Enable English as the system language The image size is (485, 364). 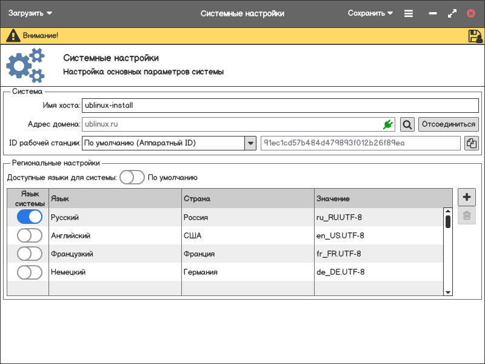tap(29, 235)
